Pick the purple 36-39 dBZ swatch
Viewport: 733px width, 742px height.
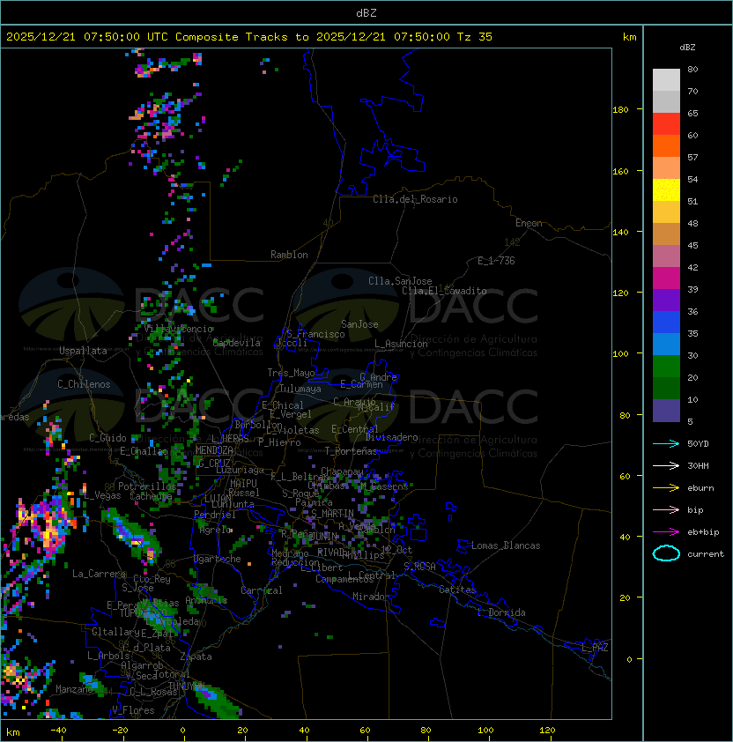666,300
